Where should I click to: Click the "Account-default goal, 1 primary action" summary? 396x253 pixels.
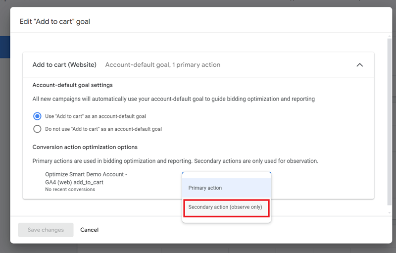163,65
